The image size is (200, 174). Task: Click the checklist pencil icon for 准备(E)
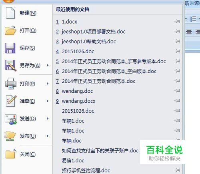click(11, 101)
